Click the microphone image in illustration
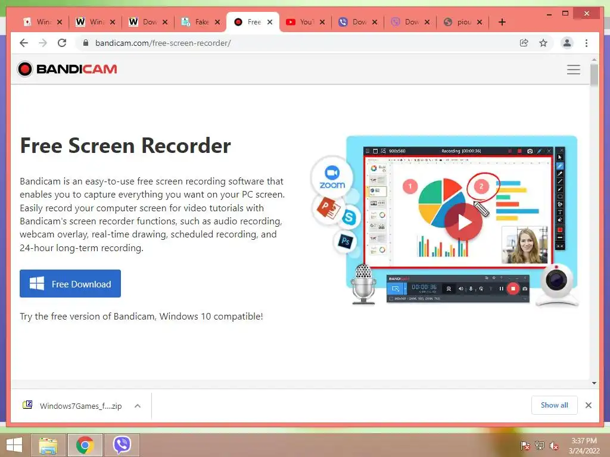Image resolution: width=610 pixels, height=457 pixels. click(x=363, y=284)
